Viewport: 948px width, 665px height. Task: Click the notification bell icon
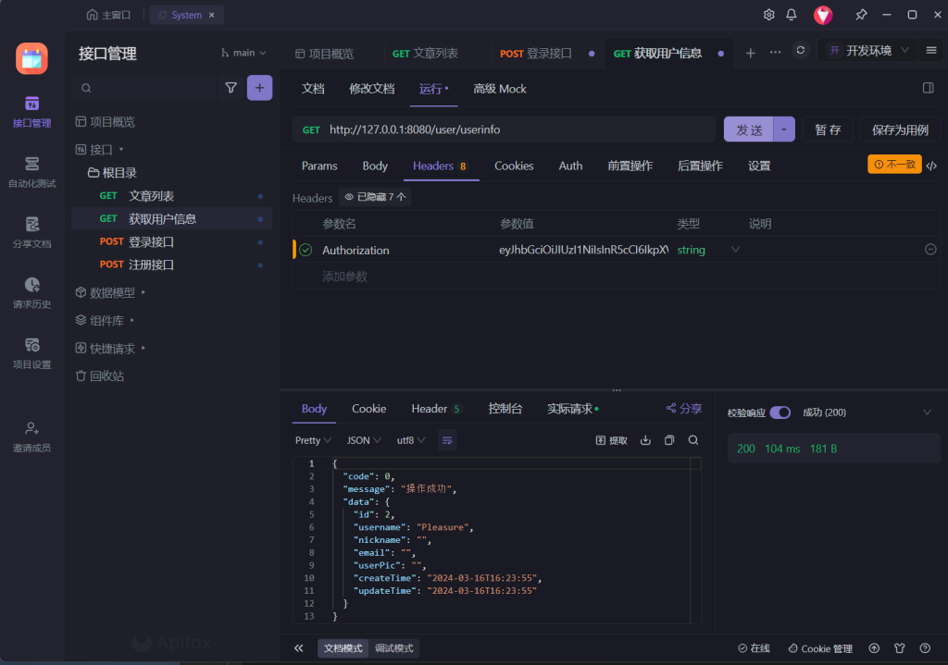792,15
